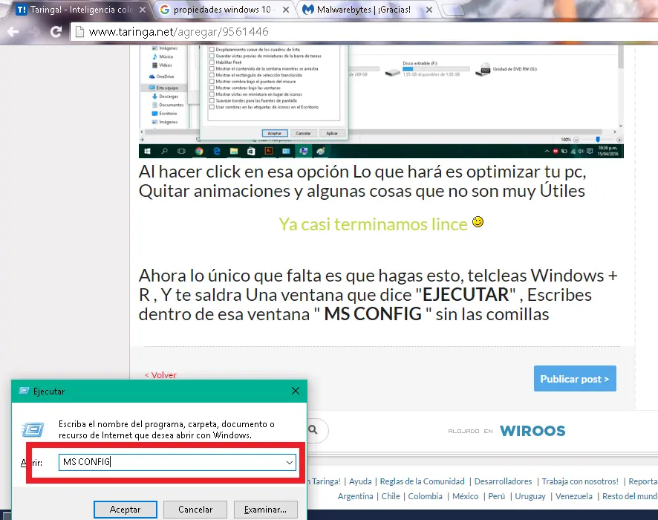Screen dimensions: 658x520
Task: Switch to the Taringa! Inteligencia colectiva tab
Action: [x=80, y=9]
